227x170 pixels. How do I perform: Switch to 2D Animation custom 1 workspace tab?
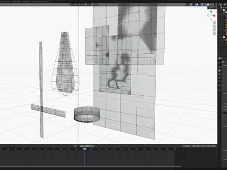40,1
